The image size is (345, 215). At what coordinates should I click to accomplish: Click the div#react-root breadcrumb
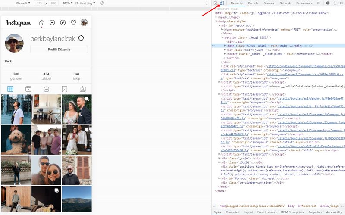click(307, 206)
